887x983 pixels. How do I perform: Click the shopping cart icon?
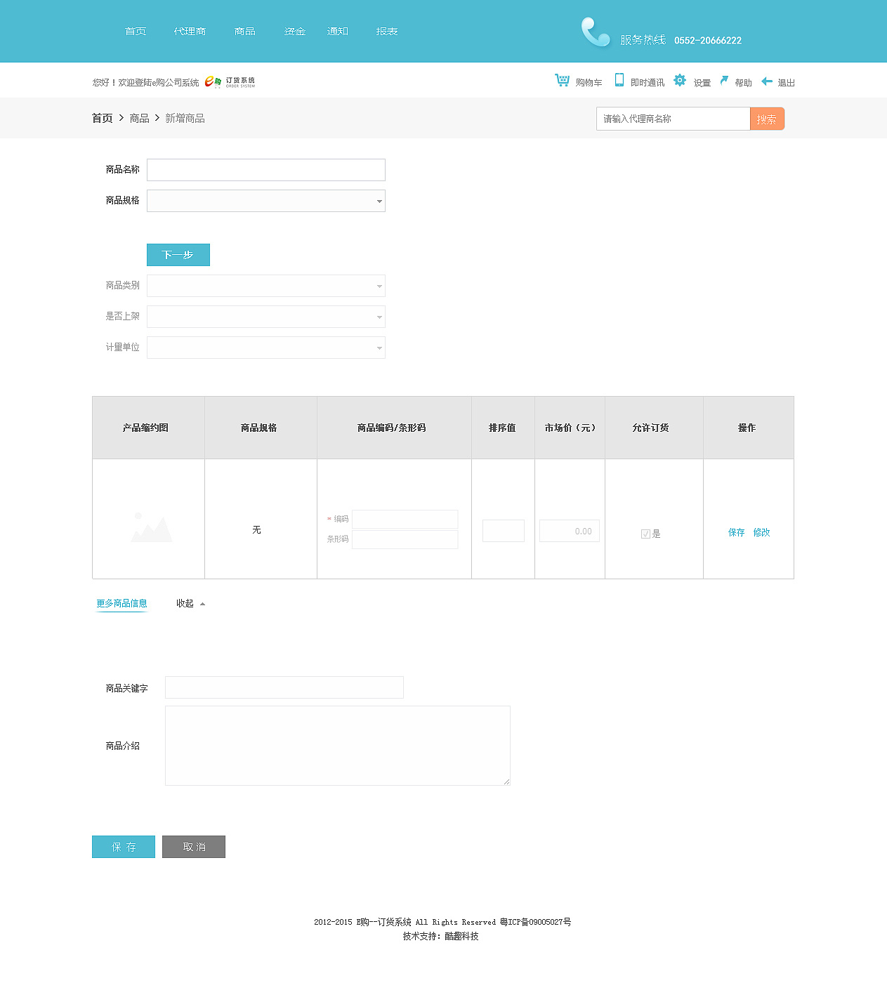point(562,80)
